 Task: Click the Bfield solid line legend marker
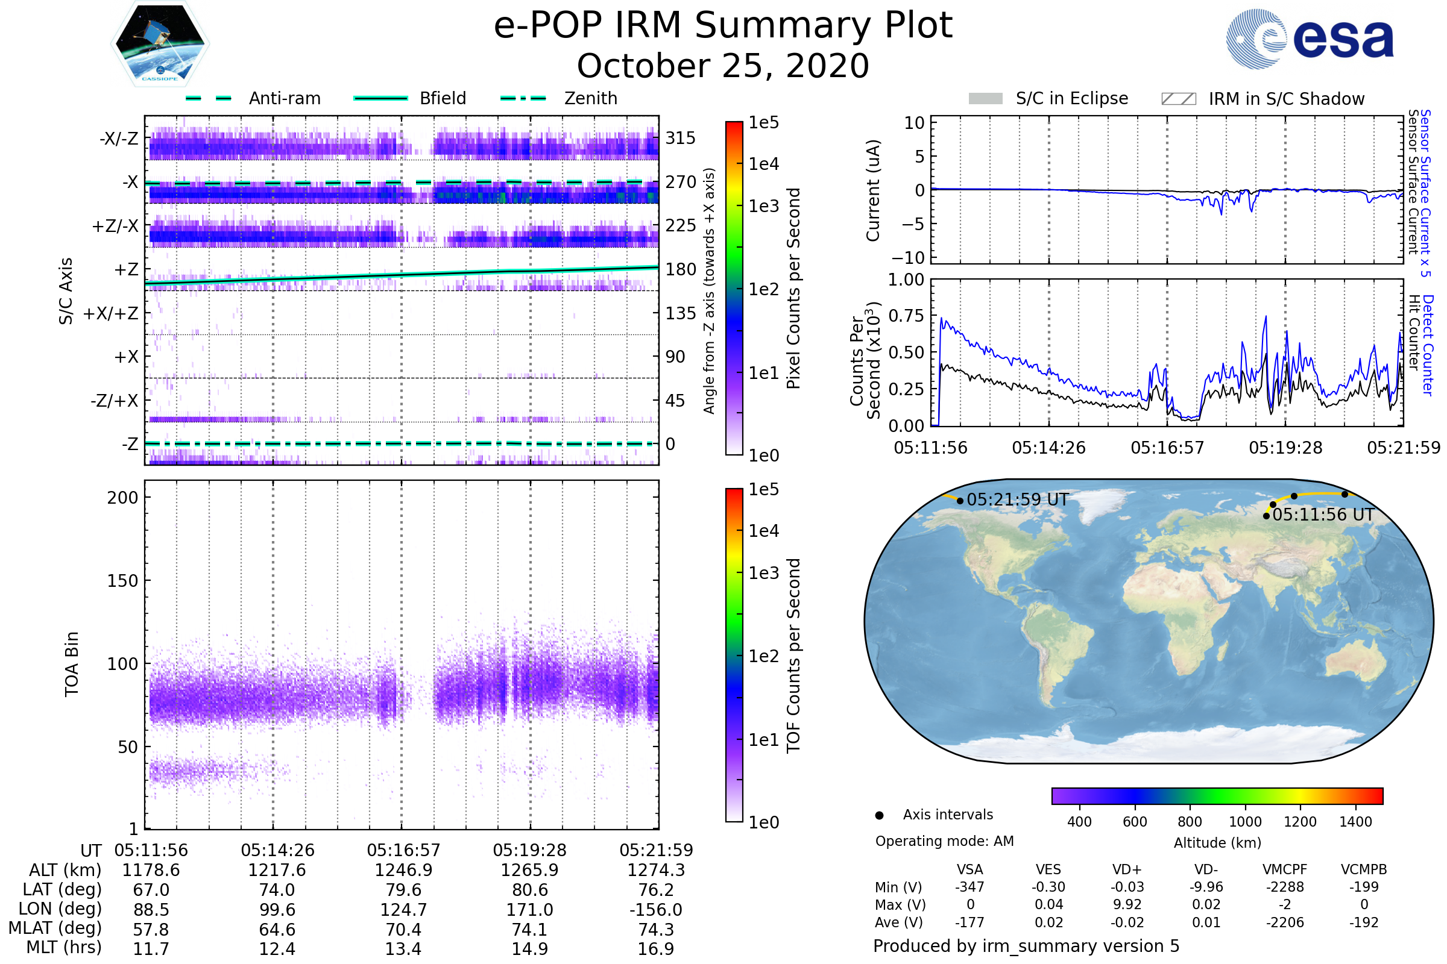tap(380, 98)
